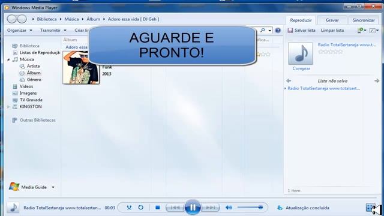The height and width of the screenshot is (216, 384).
Task: Click the previous list arrow in the playlist pane
Action: 289,80
